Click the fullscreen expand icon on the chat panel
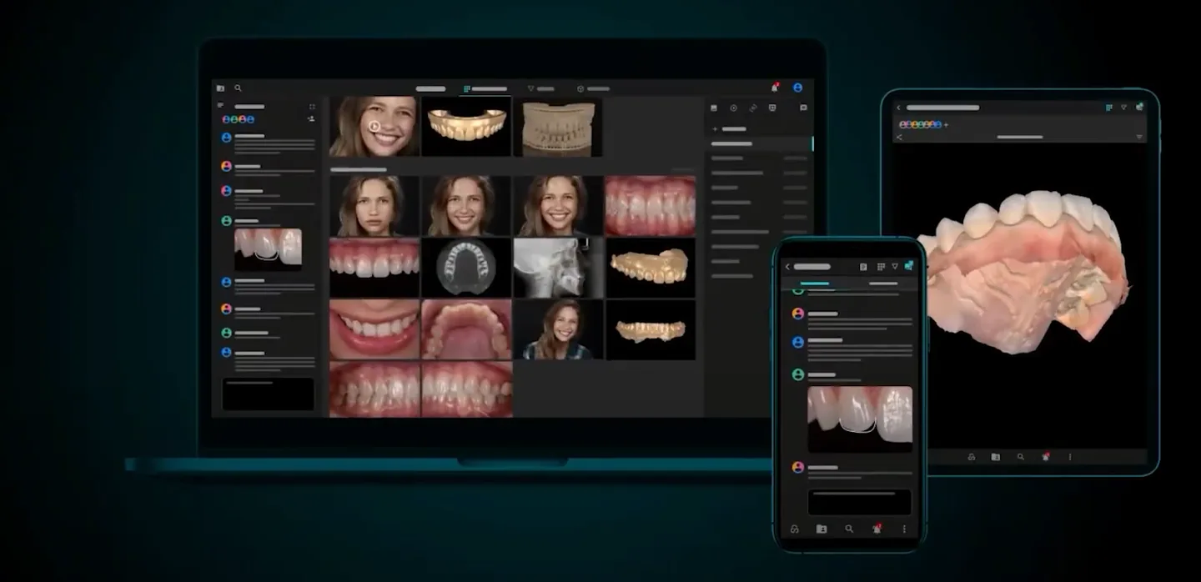 point(312,107)
